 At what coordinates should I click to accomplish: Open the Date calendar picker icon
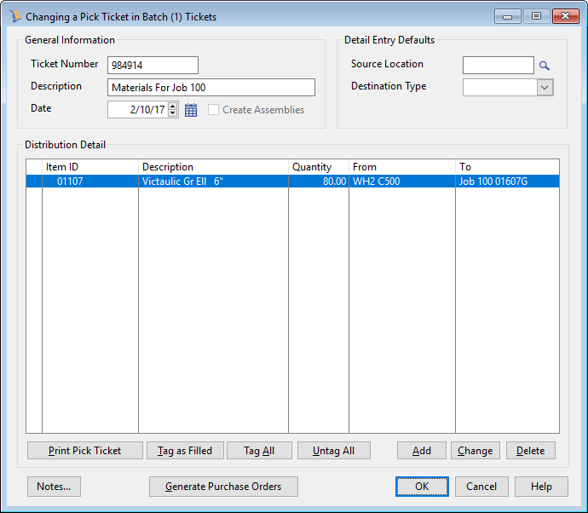coord(191,110)
